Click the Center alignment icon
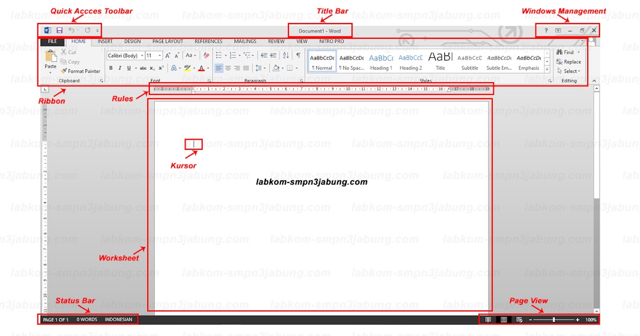640x336 pixels. 228,68
